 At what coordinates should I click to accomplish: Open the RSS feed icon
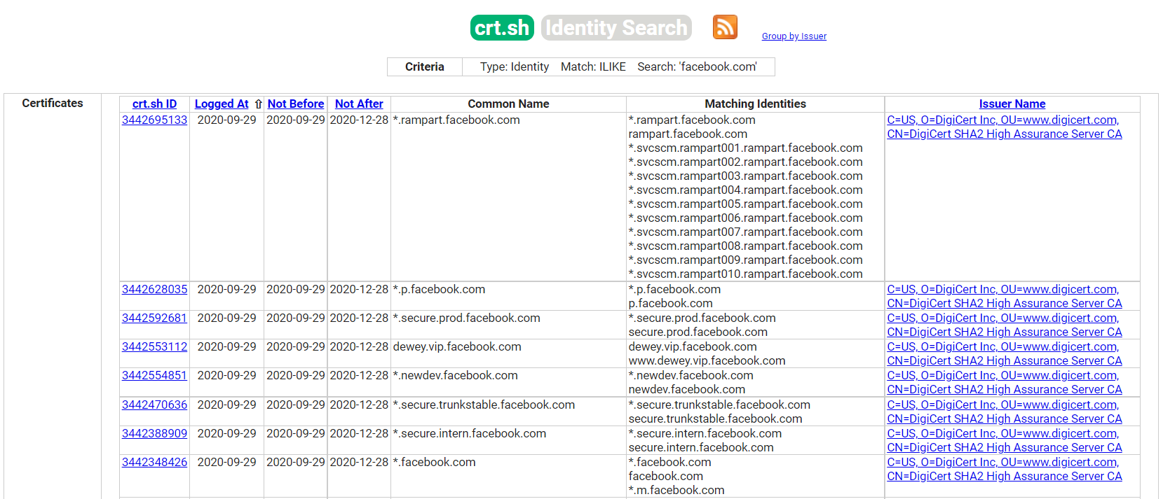tap(725, 27)
